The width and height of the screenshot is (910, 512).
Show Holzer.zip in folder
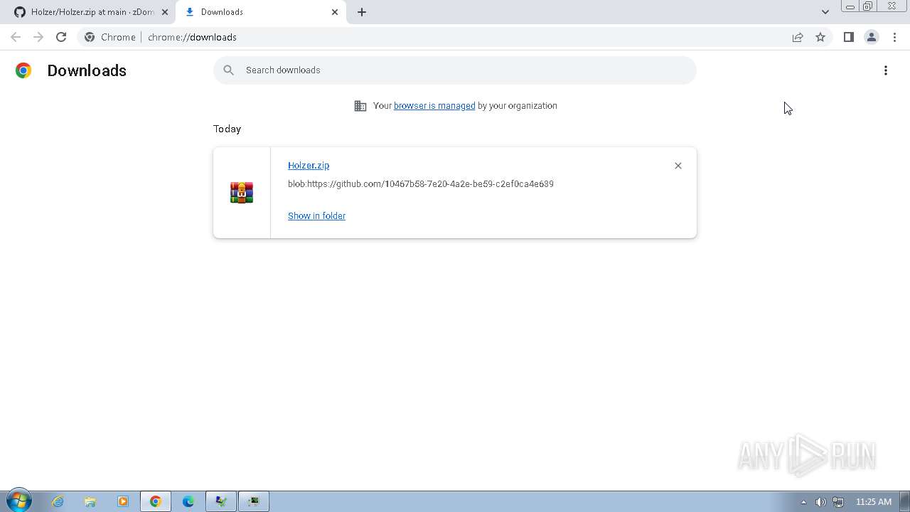click(x=316, y=215)
